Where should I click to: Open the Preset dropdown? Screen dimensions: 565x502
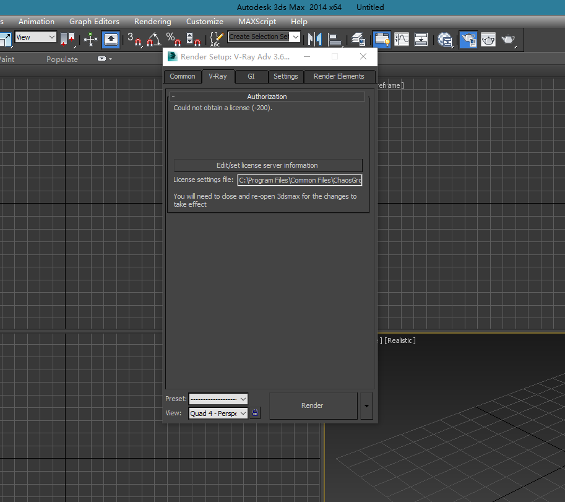(x=218, y=399)
